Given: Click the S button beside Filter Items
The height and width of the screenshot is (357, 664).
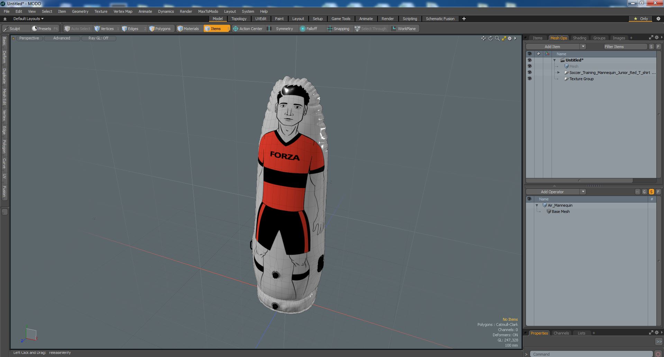Looking at the screenshot, I should pos(651,47).
